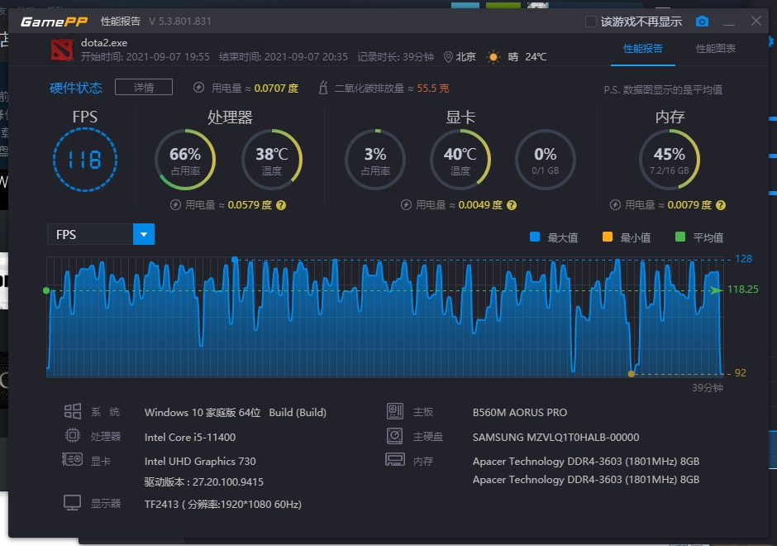Take a screenshot with the camera icon
Viewport: 777px width, 546px height.
pyautogui.click(x=702, y=22)
